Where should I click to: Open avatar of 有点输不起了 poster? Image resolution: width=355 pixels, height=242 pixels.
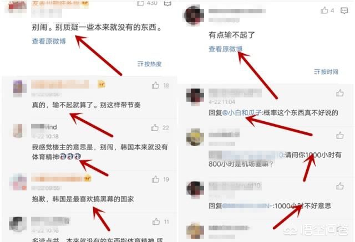[194, 15]
